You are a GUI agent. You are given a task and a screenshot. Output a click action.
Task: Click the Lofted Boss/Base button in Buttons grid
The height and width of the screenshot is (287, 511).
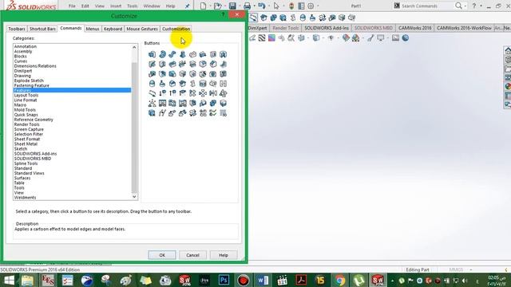click(x=183, y=54)
